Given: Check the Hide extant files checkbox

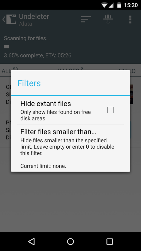Looking at the screenshot, I should coord(110,110).
